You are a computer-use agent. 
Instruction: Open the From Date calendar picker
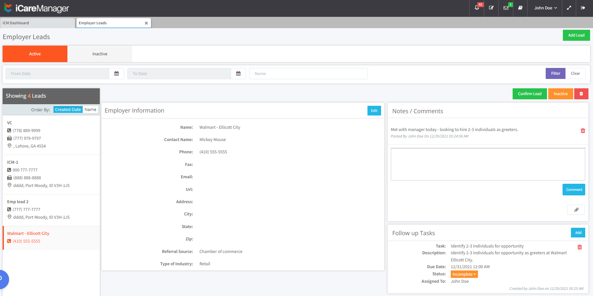pyautogui.click(x=117, y=73)
